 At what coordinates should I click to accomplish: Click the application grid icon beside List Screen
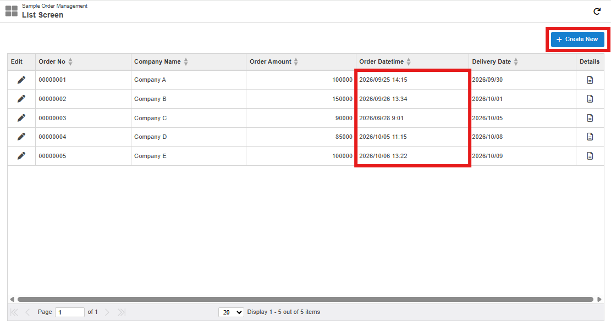[x=12, y=11]
